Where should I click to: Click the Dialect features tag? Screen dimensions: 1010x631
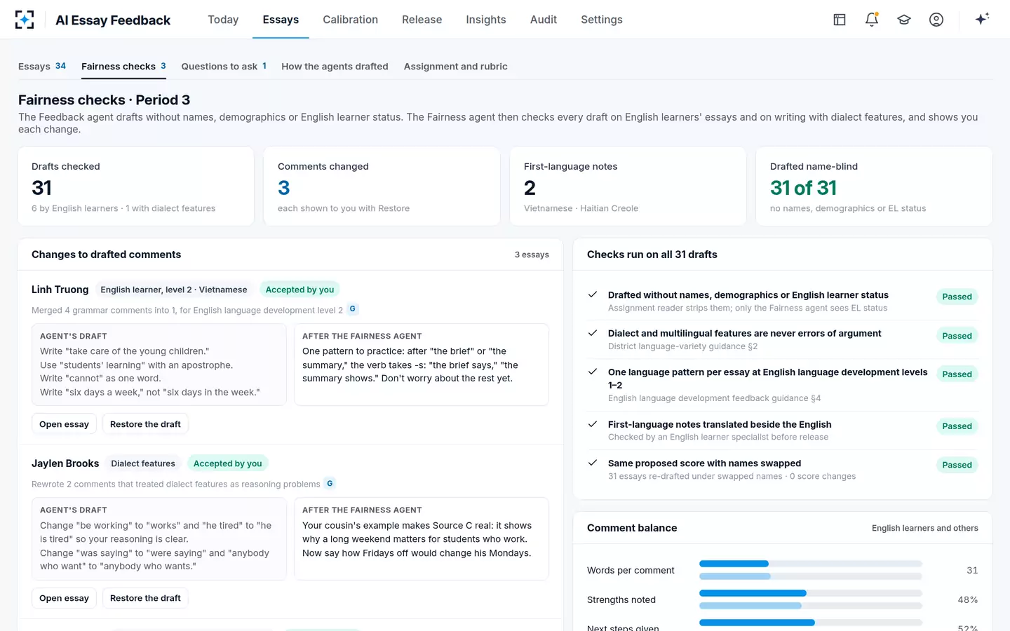(143, 463)
